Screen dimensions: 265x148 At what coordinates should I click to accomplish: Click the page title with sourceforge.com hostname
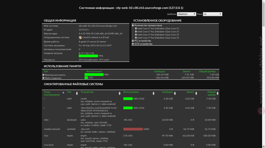[x=131, y=8]
